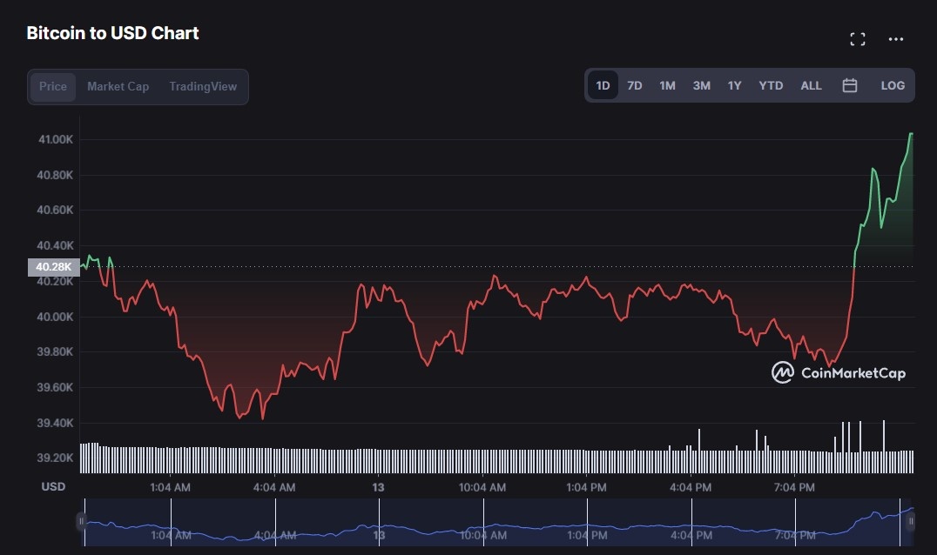937x555 pixels.
Task: Click the CoinMarketCap logo watermark
Action: (839, 373)
